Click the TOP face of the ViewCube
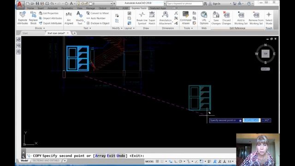 coord(265,53)
